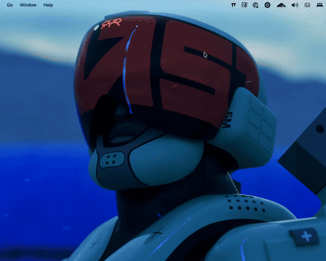This screenshot has width=326, height=261.
Task: Click the TT menu bar icon
Action: [234, 5]
